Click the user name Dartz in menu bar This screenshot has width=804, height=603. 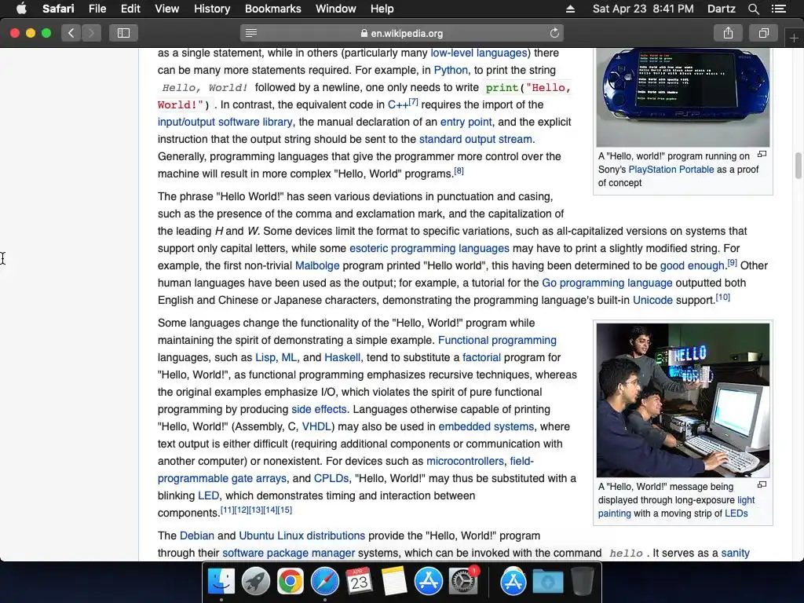click(721, 9)
